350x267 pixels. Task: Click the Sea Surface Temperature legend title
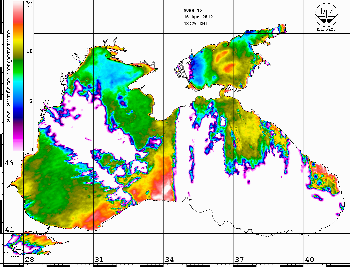(8, 76)
